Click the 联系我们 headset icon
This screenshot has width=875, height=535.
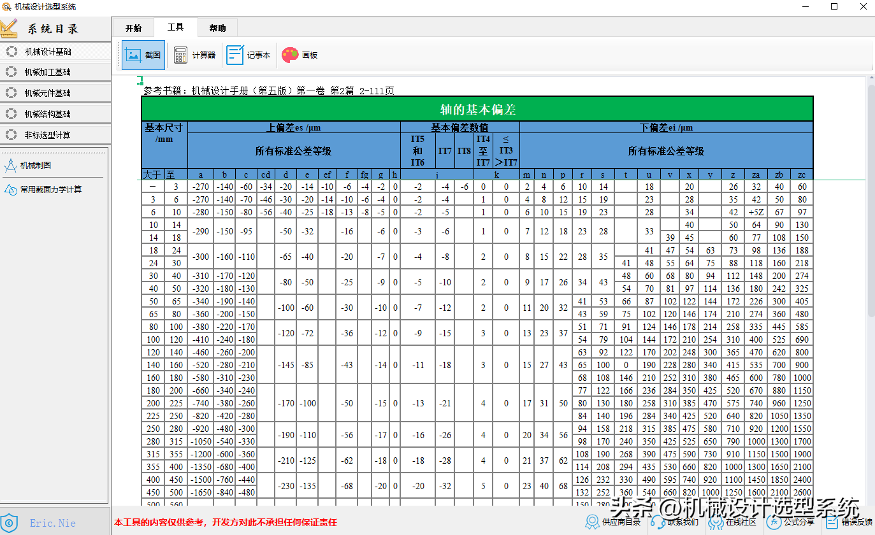(658, 522)
